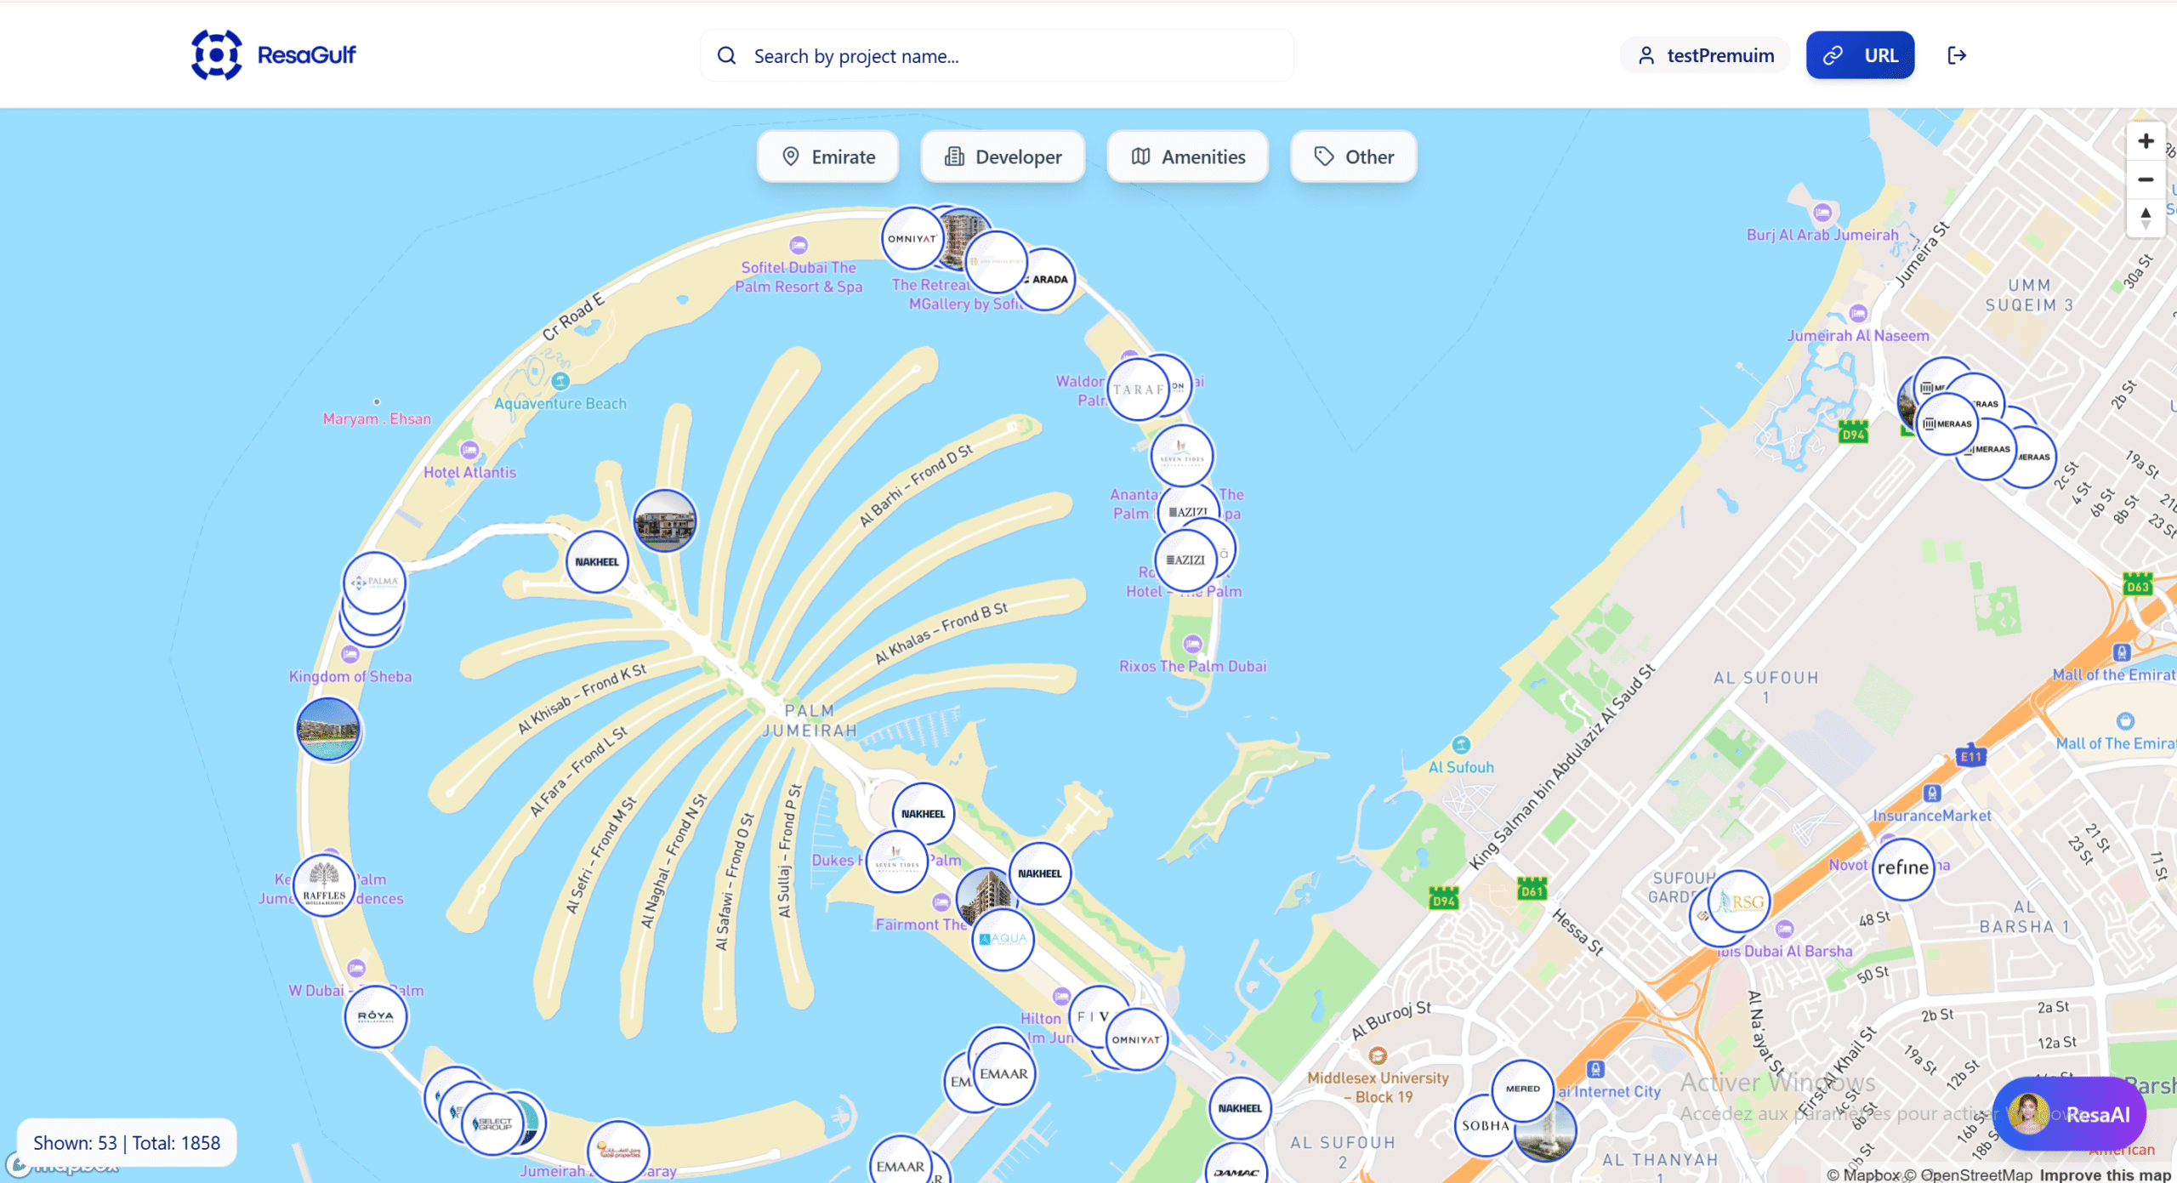Screen dimensions: 2177x1183
Task: Open the testPremuim user account
Action: point(1706,55)
